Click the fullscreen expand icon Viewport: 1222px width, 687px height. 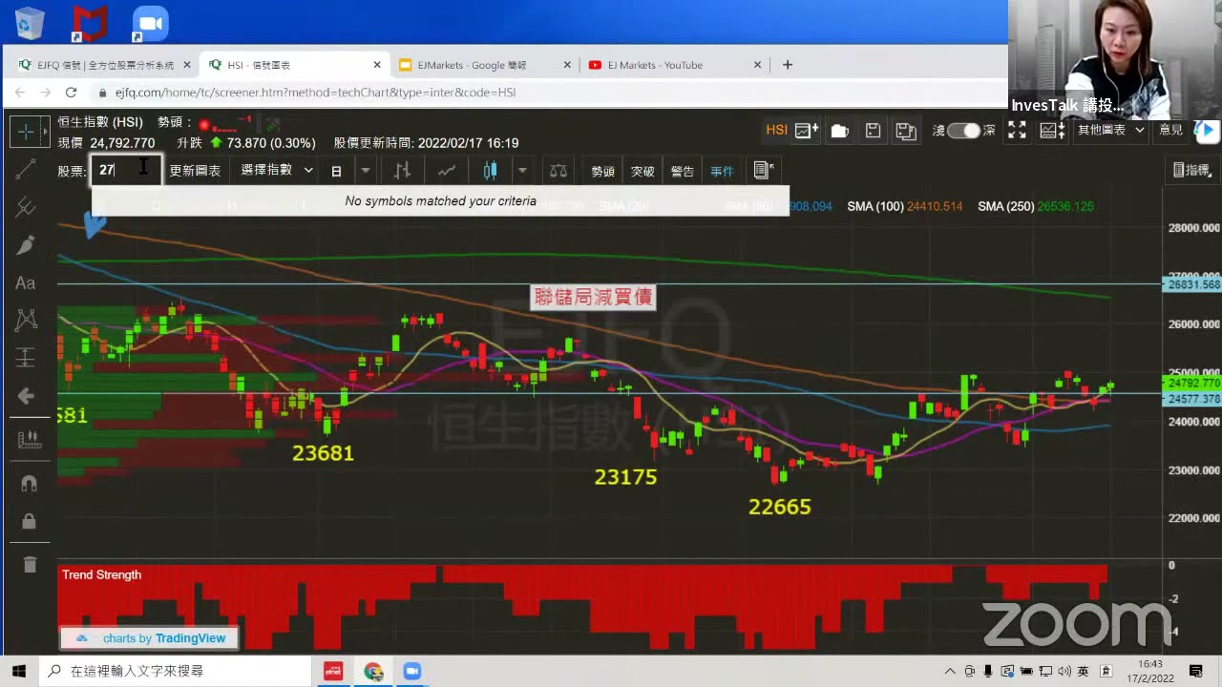(x=1018, y=130)
